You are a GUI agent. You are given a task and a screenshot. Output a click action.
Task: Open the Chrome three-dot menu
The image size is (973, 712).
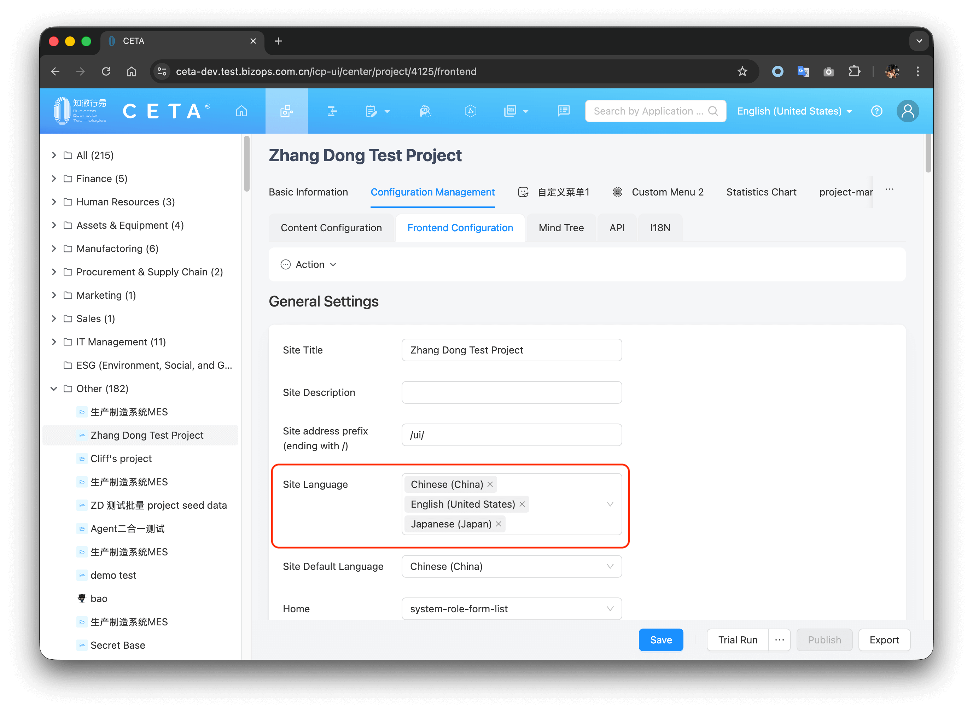click(917, 71)
